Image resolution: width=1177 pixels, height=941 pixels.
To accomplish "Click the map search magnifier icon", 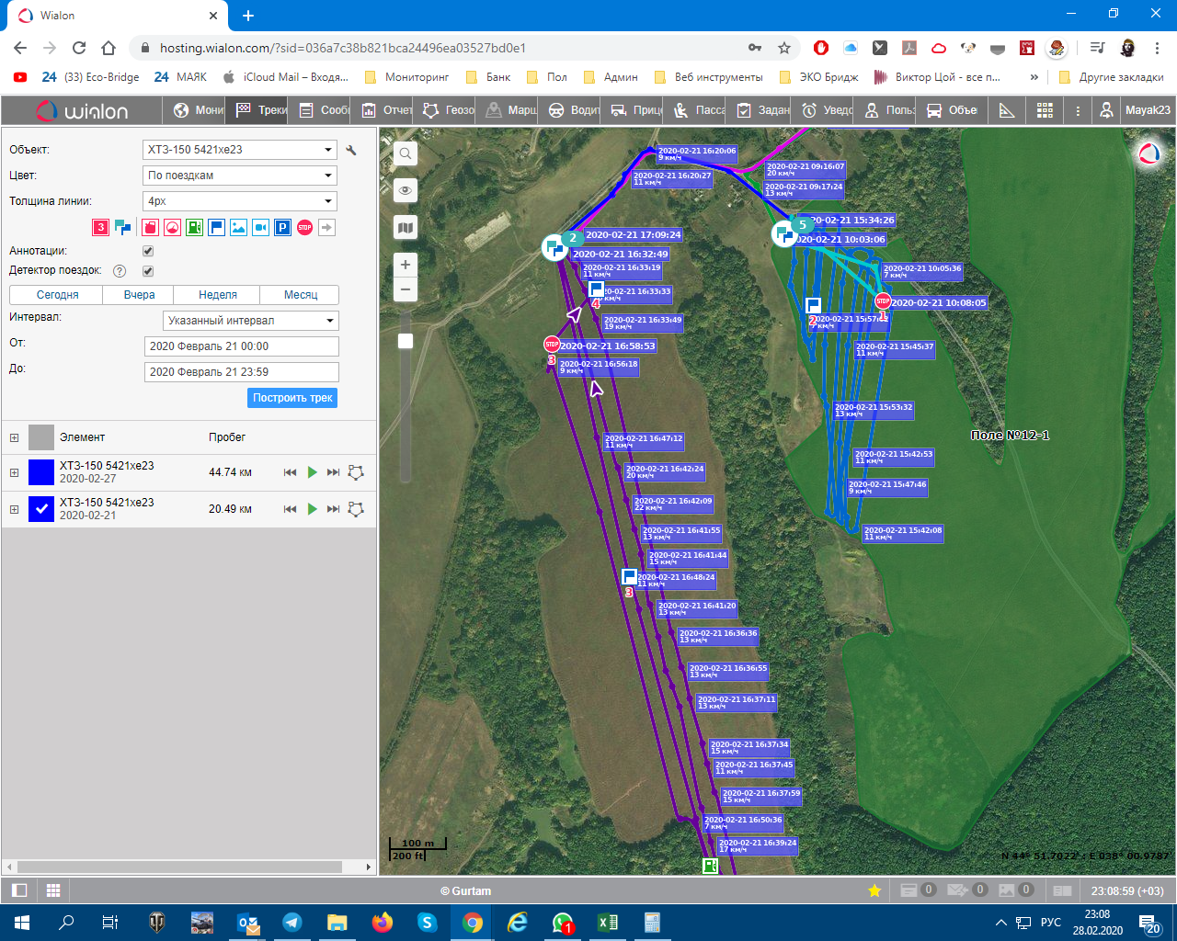I will tap(405, 153).
